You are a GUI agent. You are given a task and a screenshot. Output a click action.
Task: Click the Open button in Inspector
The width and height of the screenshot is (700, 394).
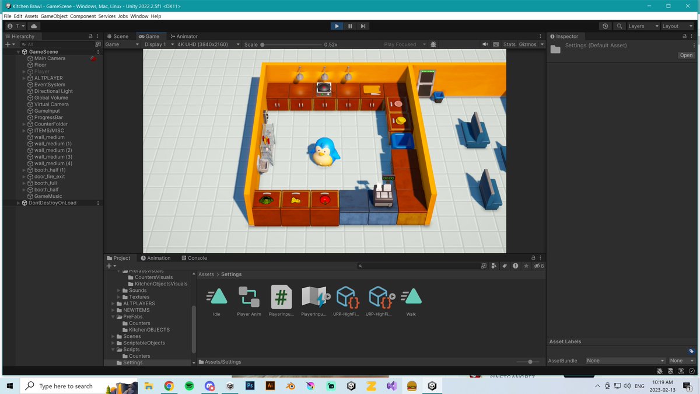click(686, 55)
